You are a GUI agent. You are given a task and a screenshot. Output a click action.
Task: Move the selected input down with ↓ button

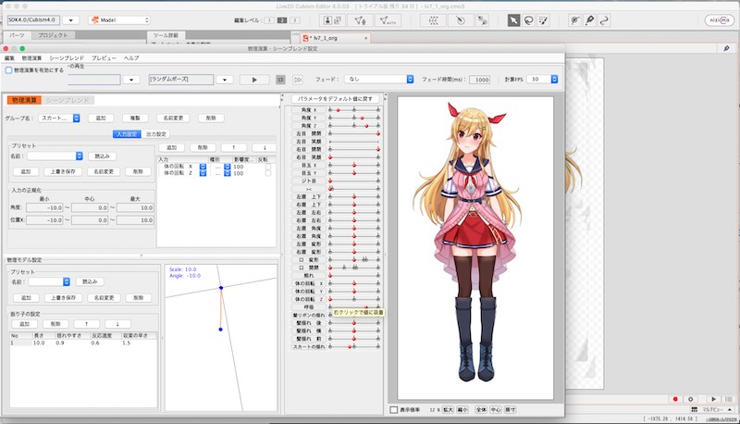[265, 147]
